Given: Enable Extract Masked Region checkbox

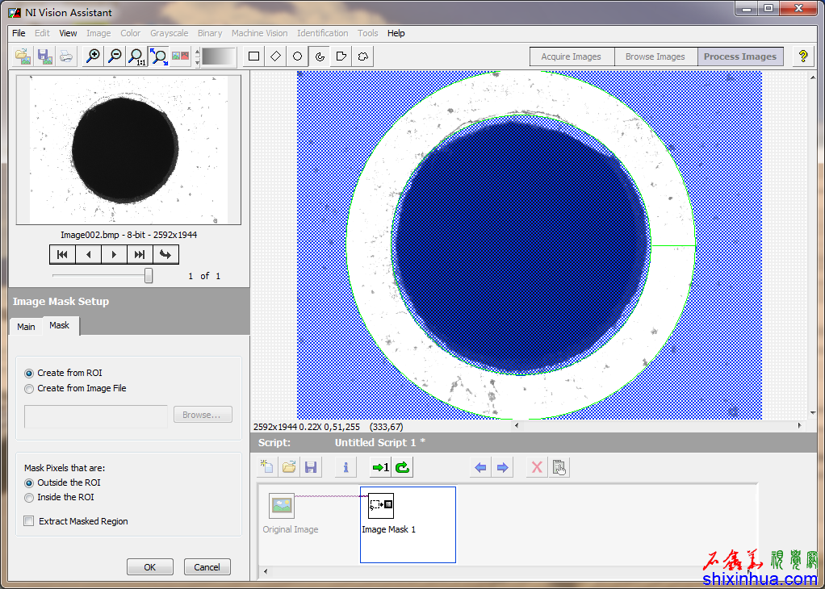Looking at the screenshot, I should 30,521.
